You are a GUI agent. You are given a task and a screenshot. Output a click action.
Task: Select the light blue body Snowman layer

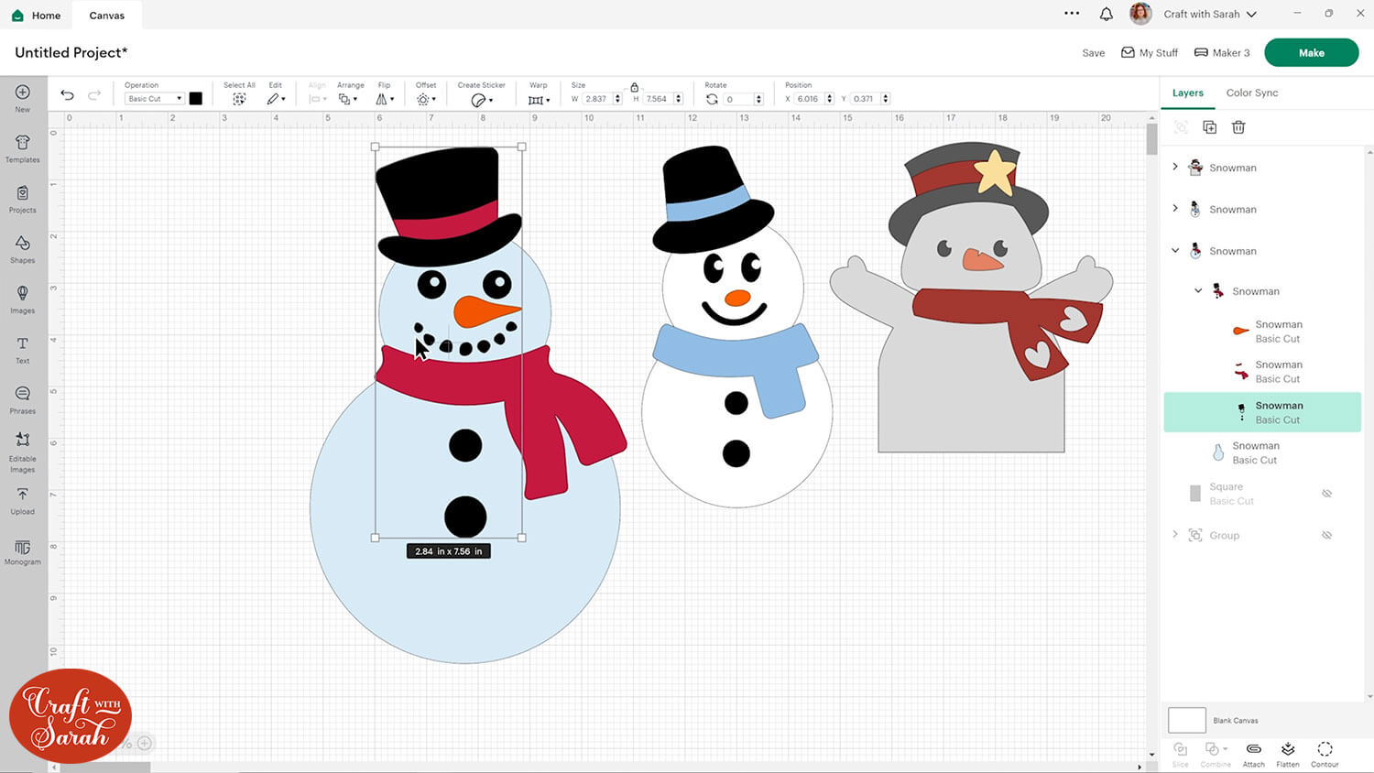coord(1262,452)
